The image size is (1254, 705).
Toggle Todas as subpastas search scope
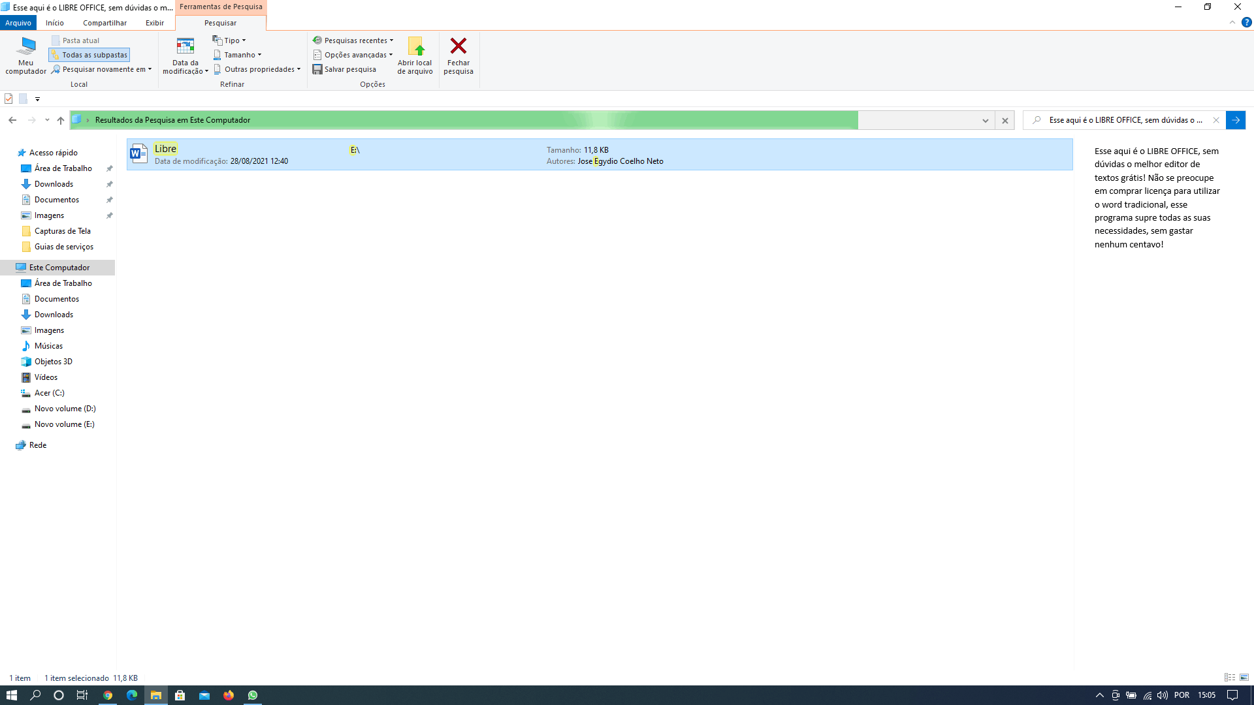point(89,55)
